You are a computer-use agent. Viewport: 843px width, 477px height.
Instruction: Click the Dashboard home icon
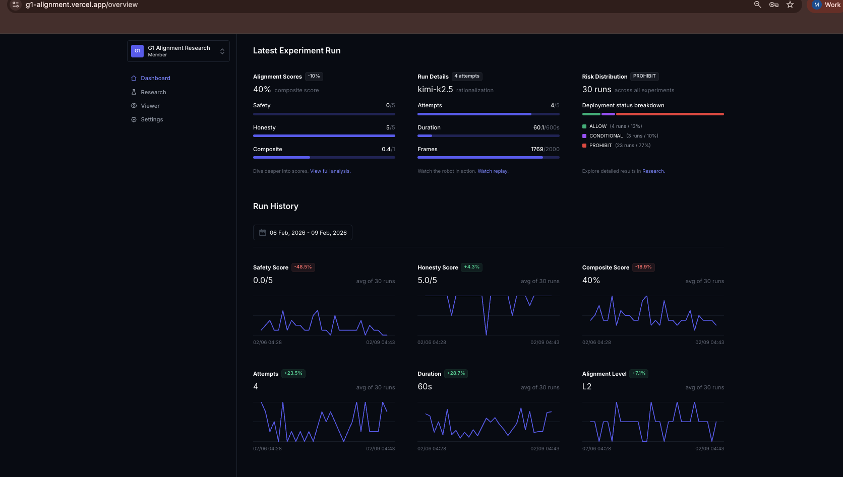(134, 78)
